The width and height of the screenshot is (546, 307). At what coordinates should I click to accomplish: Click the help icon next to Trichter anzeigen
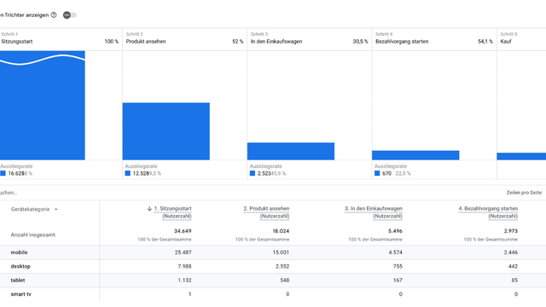click(54, 15)
